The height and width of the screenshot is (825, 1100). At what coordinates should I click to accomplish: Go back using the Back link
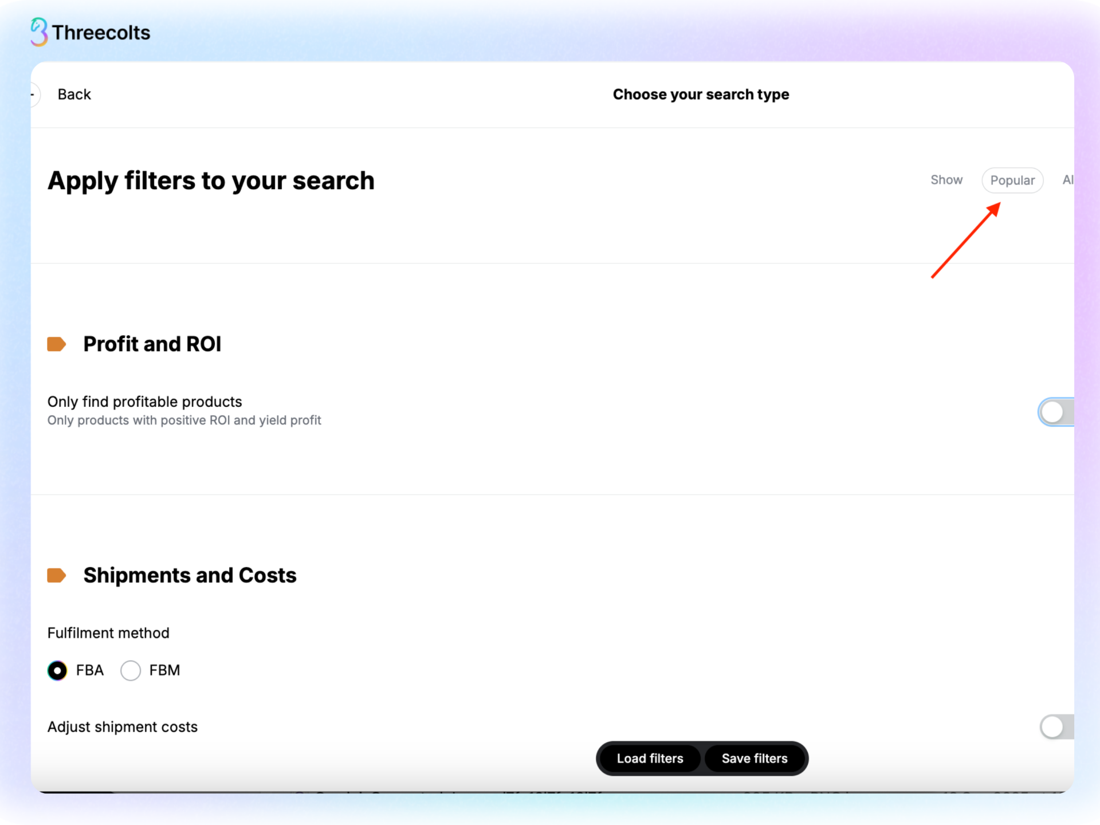click(74, 95)
